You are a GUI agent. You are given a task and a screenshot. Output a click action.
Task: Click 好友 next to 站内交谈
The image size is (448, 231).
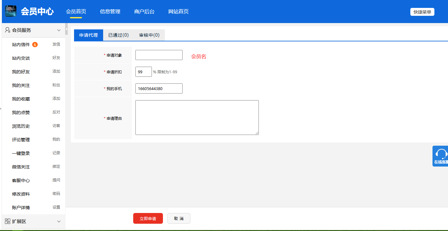point(56,58)
